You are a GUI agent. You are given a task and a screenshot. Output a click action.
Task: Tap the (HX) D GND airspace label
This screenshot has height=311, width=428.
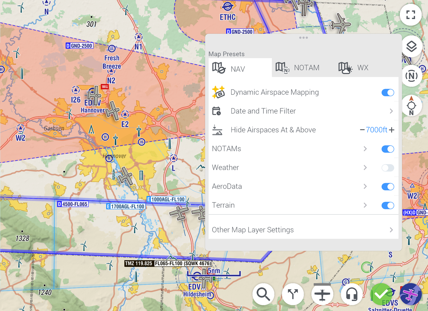415,213
